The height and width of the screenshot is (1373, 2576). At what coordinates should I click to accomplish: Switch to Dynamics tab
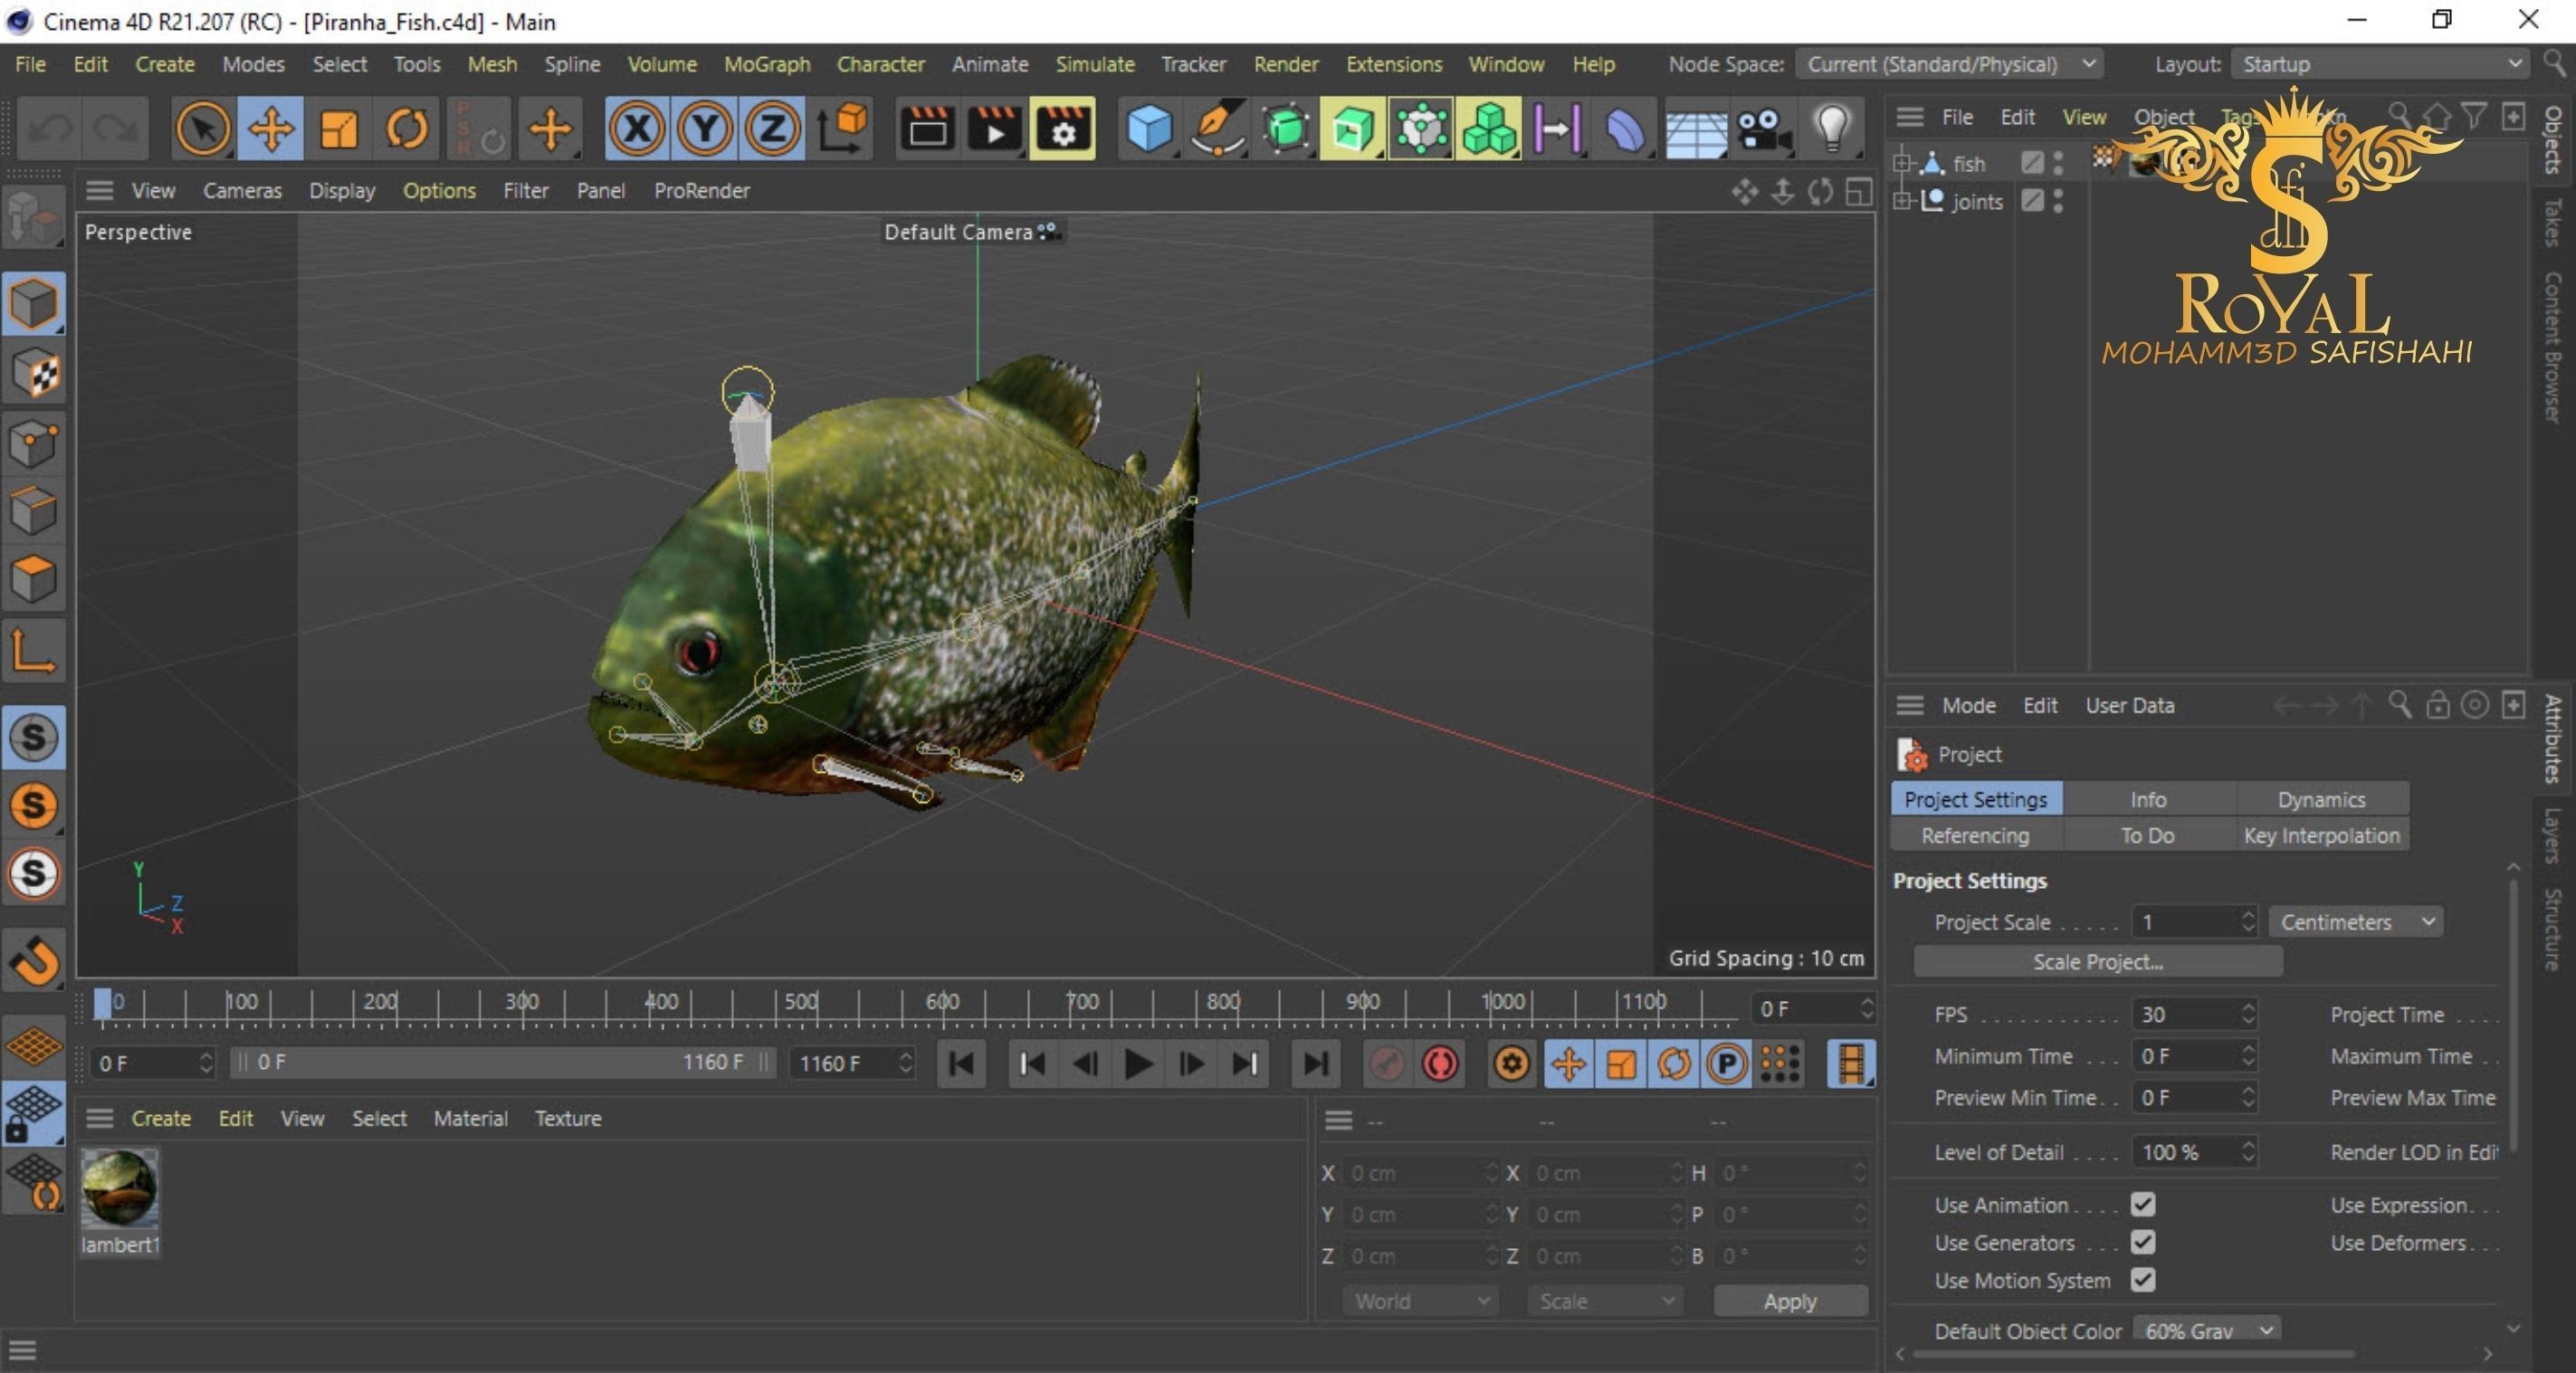click(2321, 799)
